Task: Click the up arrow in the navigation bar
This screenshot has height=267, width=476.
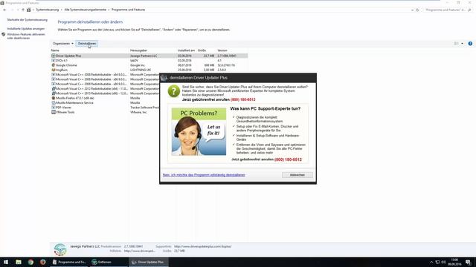Action: coord(23,10)
